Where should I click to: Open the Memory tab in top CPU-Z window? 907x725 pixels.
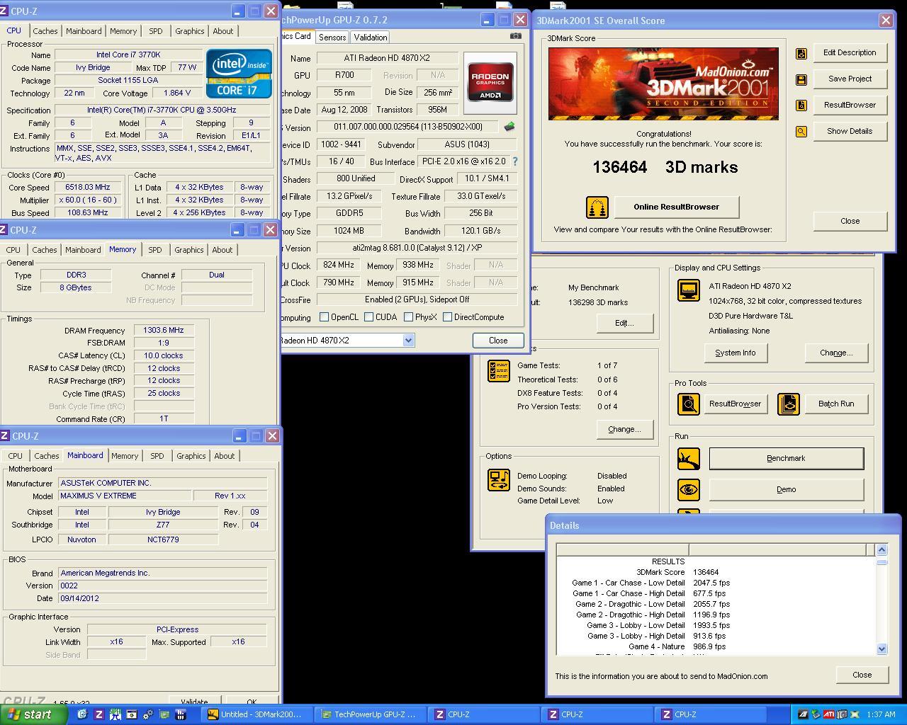coord(123,31)
